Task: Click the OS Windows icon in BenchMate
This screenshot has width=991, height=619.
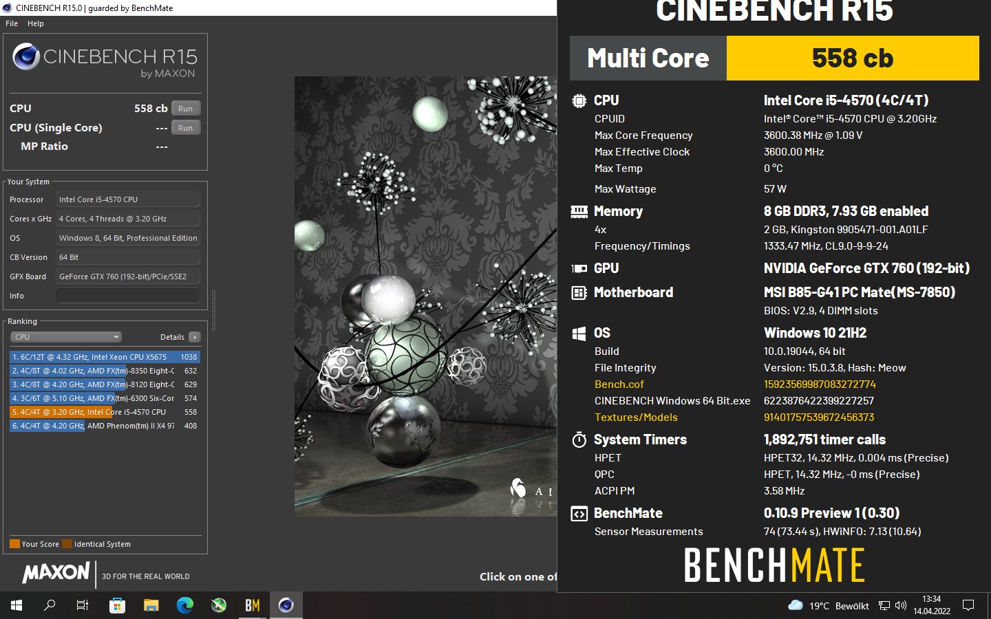Action: pos(579,334)
